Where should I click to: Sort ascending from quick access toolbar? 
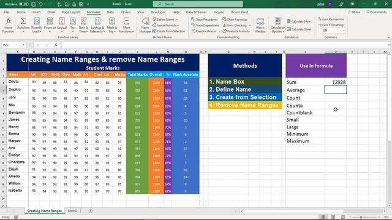pos(59,4)
